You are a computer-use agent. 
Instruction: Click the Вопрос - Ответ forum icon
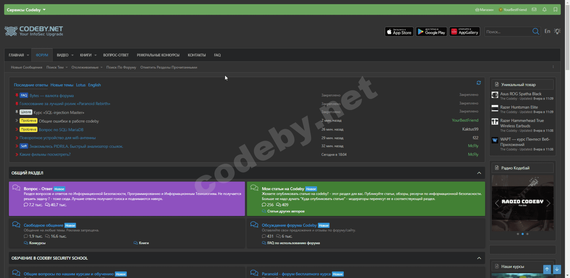(16, 188)
